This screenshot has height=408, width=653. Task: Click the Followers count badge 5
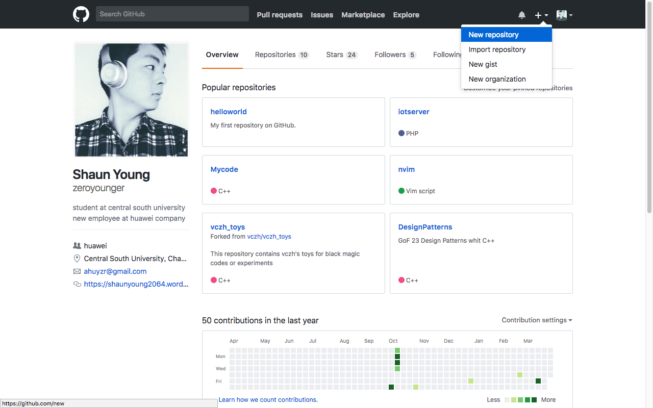tap(412, 55)
